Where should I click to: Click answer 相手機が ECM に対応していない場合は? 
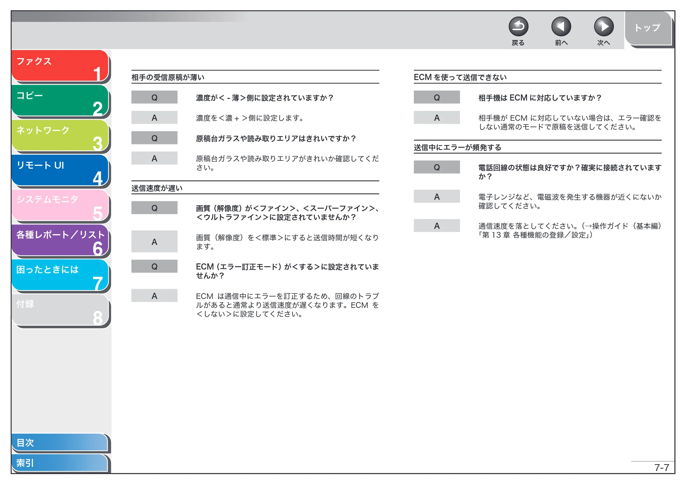coord(569,122)
